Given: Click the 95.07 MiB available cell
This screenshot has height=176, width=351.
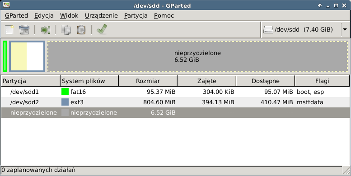Looking at the screenshot, I should (278, 92).
